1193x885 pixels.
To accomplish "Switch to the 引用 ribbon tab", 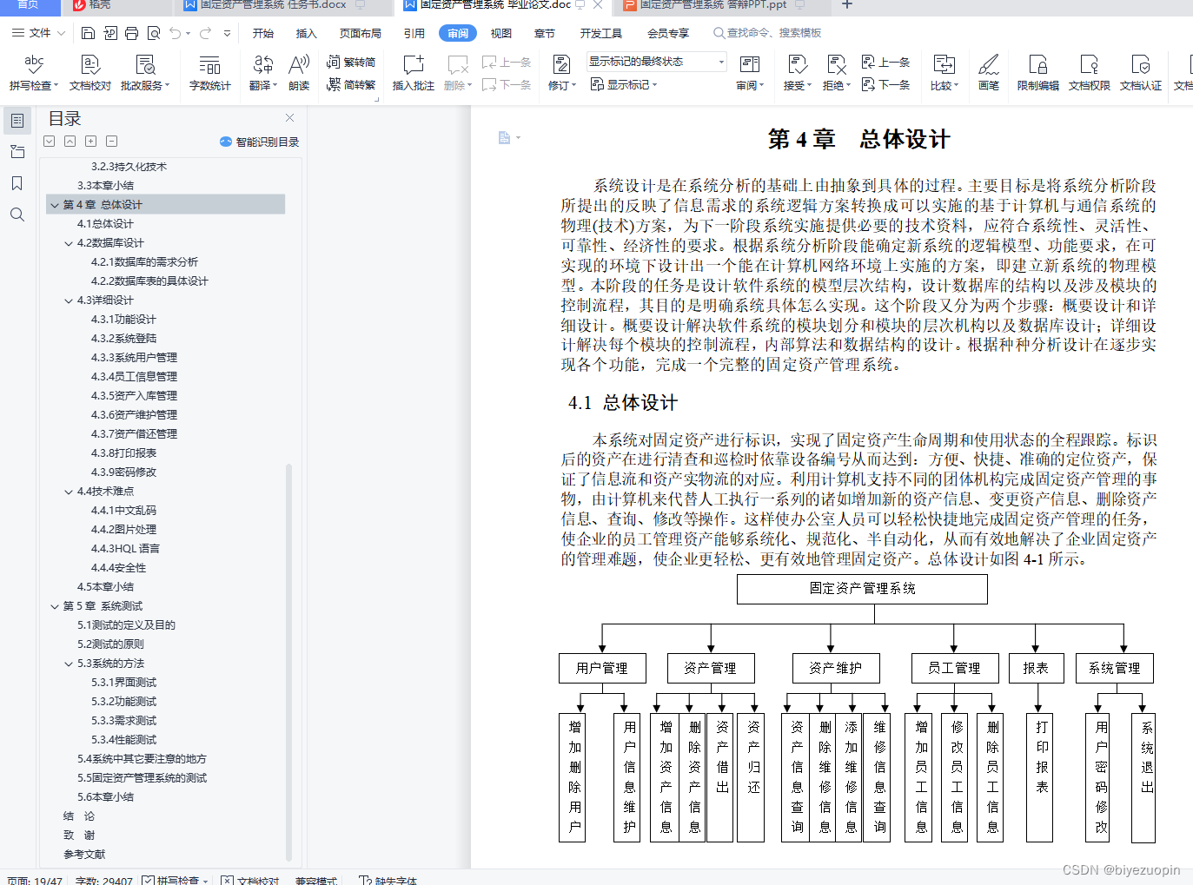I will (x=414, y=33).
